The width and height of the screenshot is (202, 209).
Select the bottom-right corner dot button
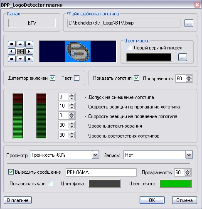tap(29, 59)
